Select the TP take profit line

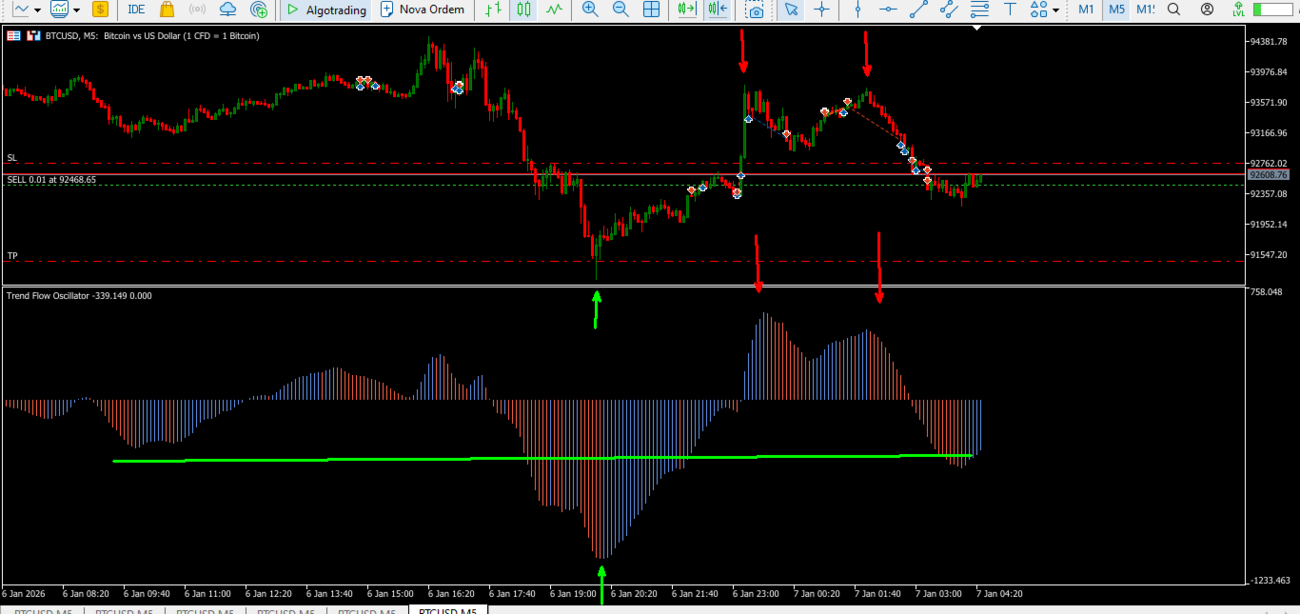pos(623,261)
